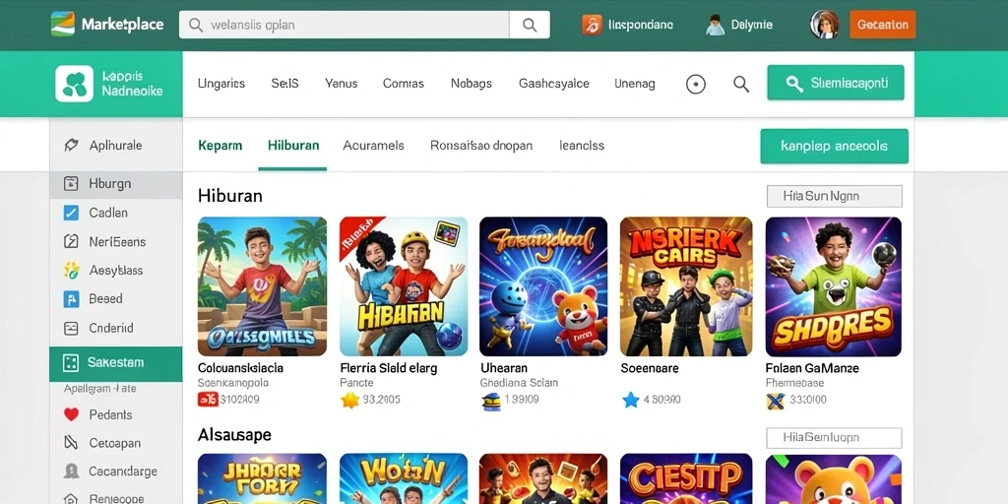Click inside the top search input field
This screenshot has width=1008, height=504.
point(344,25)
